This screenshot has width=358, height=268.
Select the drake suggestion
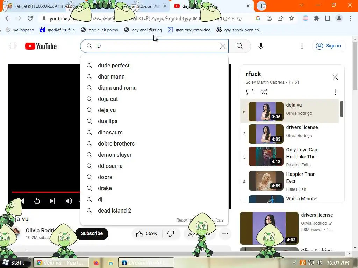[154, 188]
